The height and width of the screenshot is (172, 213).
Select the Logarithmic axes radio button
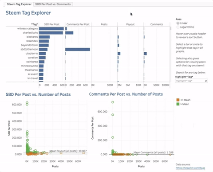coord(178,27)
